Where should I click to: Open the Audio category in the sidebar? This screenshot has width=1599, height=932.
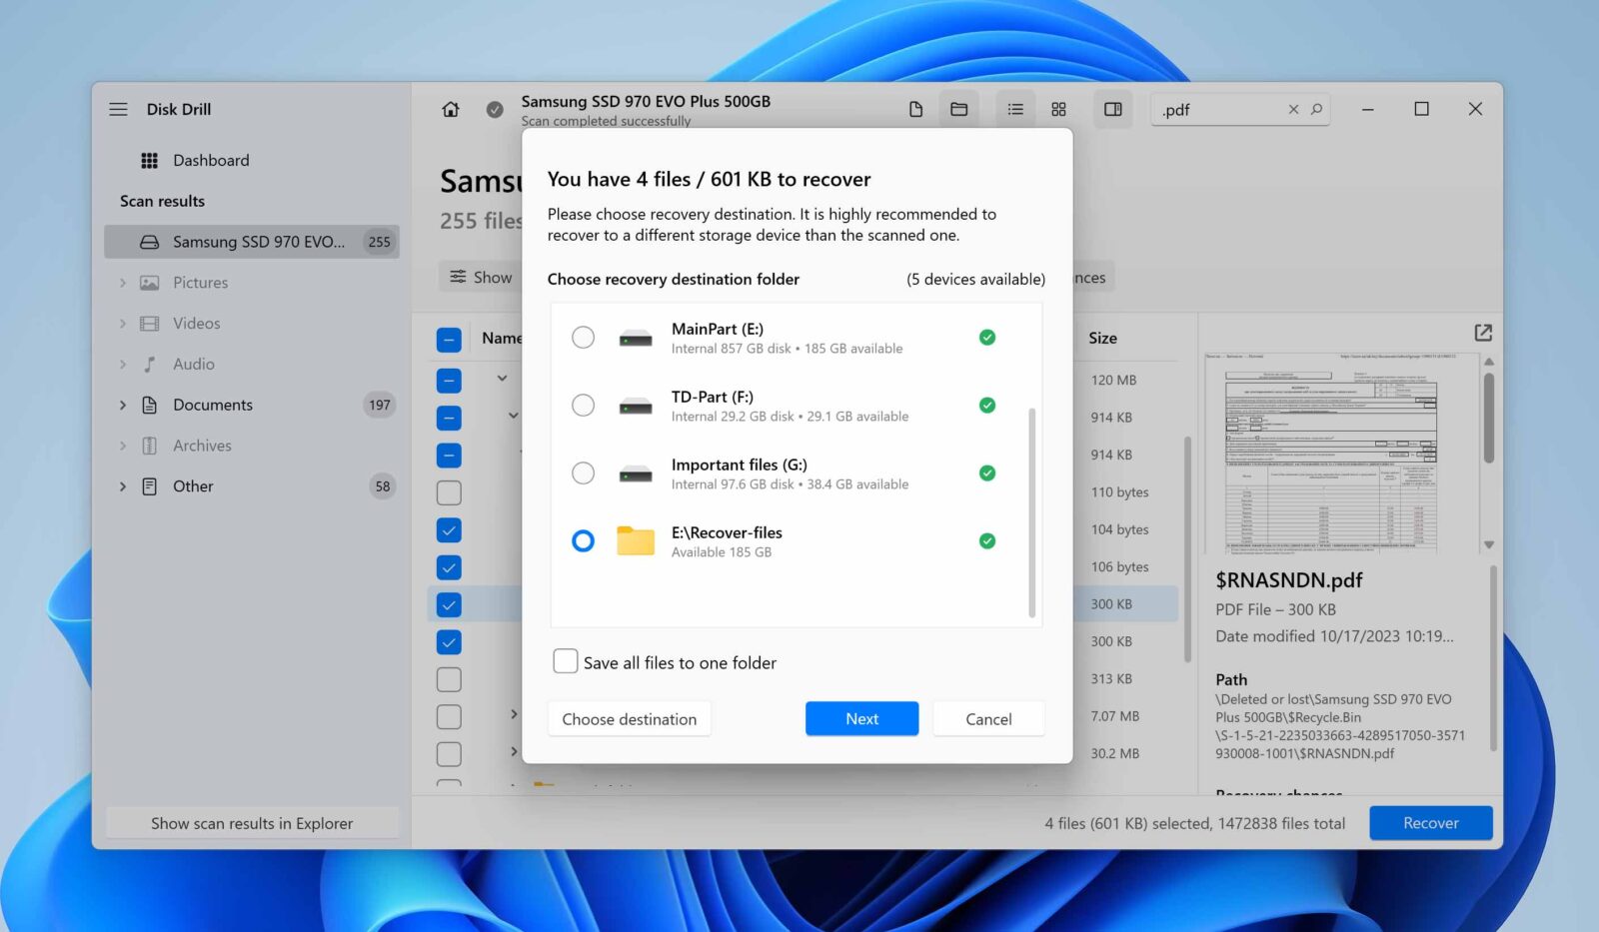pyautogui.click(x=195, y=364)
